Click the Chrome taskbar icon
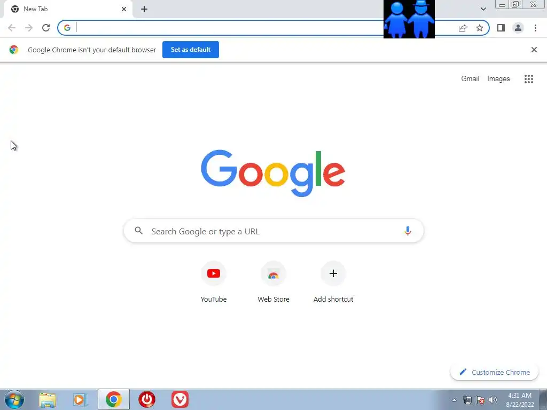The image size is (547, 410). click(113, 399)
